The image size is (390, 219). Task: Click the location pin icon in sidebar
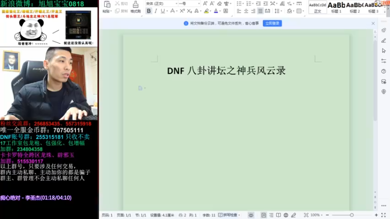point(384,91)
